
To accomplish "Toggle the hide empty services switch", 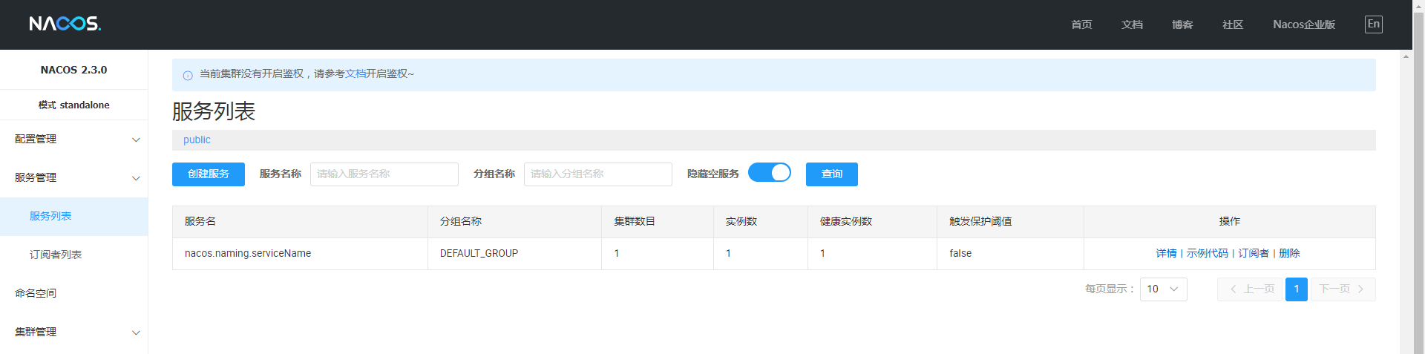I will pos(769,173).
